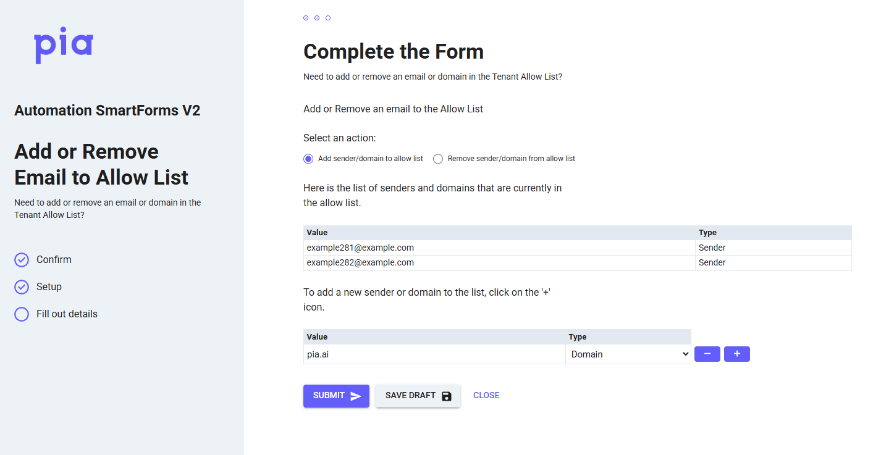
Task: Go to the Confirm step
Action: [54, 260]
